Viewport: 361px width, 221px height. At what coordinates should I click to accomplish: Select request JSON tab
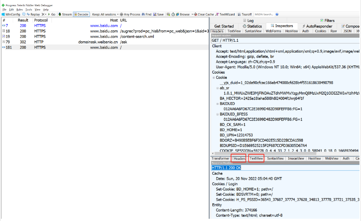coord(347,31)
